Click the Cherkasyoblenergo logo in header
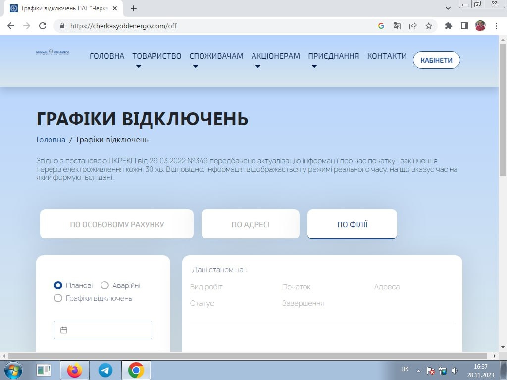The image size is (507, 380). [x=52, y=52]
